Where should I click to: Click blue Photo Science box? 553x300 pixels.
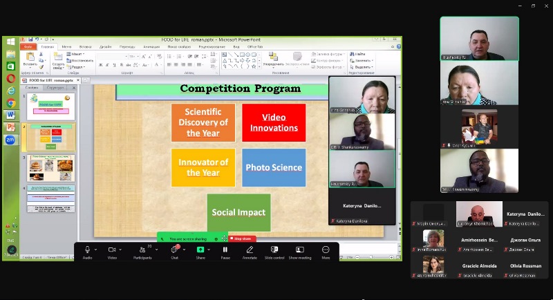[x=274, y=167]
